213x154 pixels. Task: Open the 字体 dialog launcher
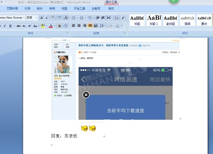[x=67, y=33]
